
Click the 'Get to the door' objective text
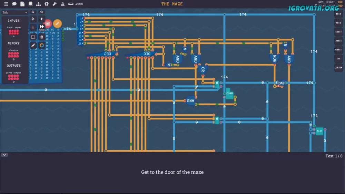click(x=172, y=172)
